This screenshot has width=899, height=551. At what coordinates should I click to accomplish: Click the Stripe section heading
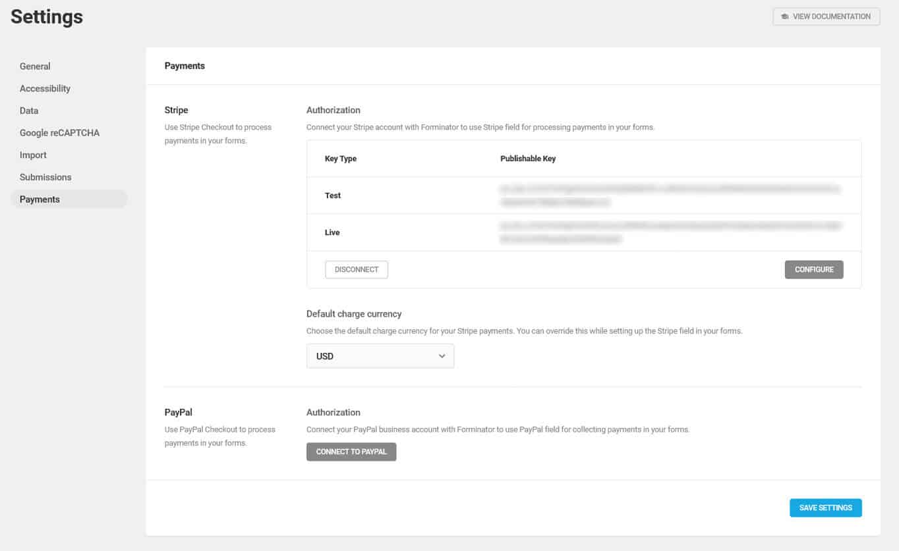pos(177,110)
